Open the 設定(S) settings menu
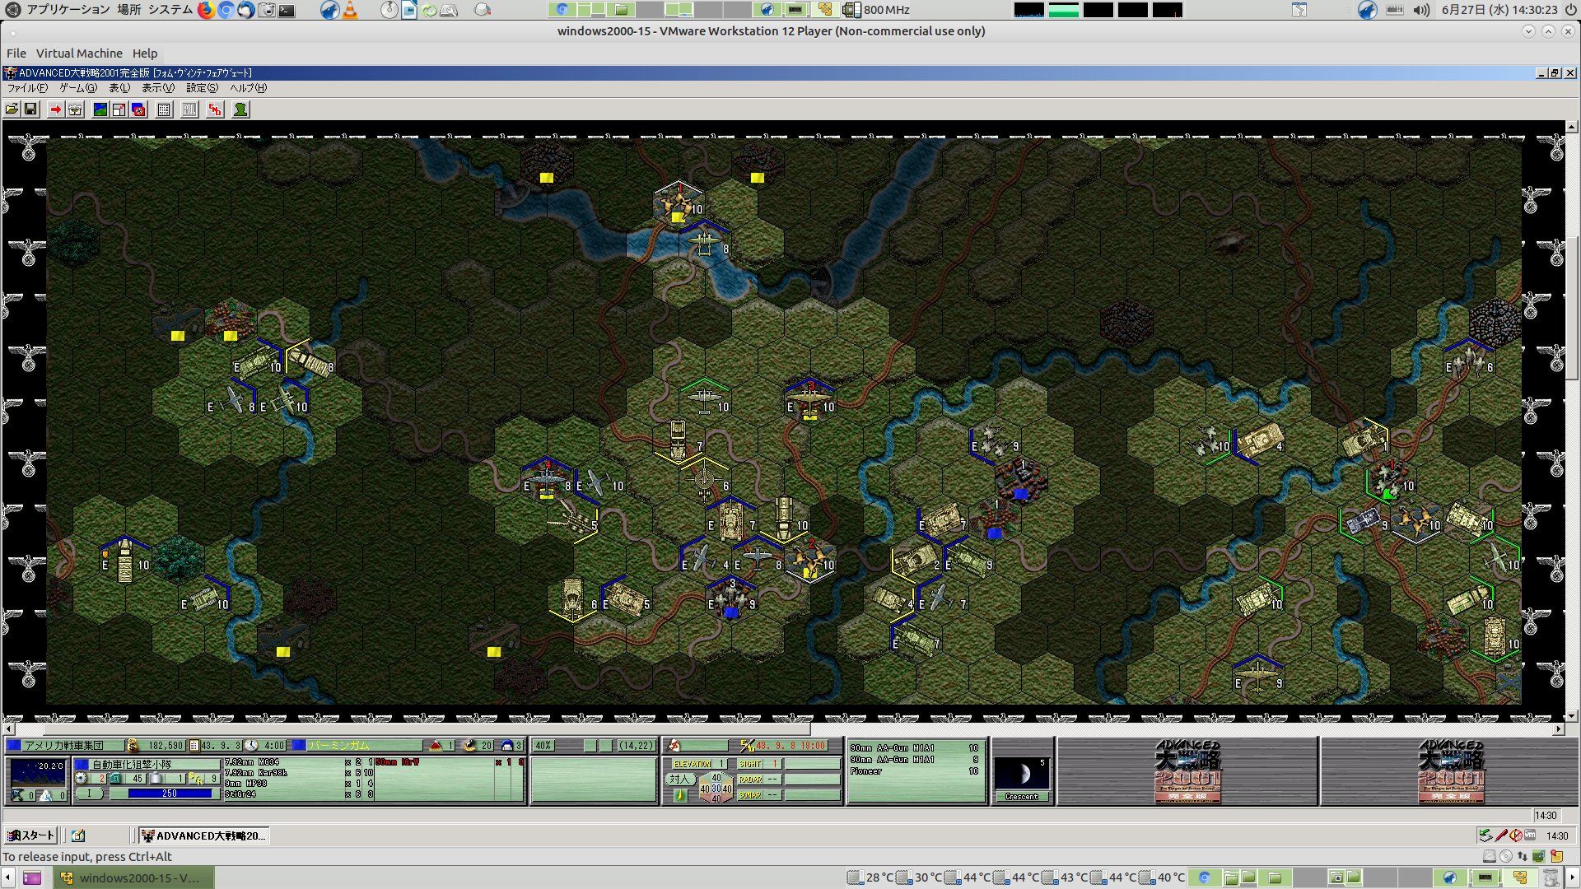Screen dimensions: 1581x889 point(202,88)
